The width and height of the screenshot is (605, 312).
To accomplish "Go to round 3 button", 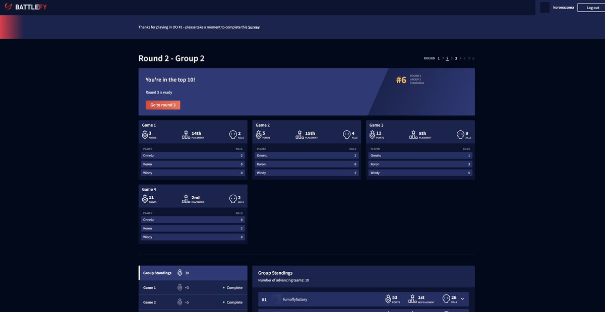I will click(x=163, y=105).
